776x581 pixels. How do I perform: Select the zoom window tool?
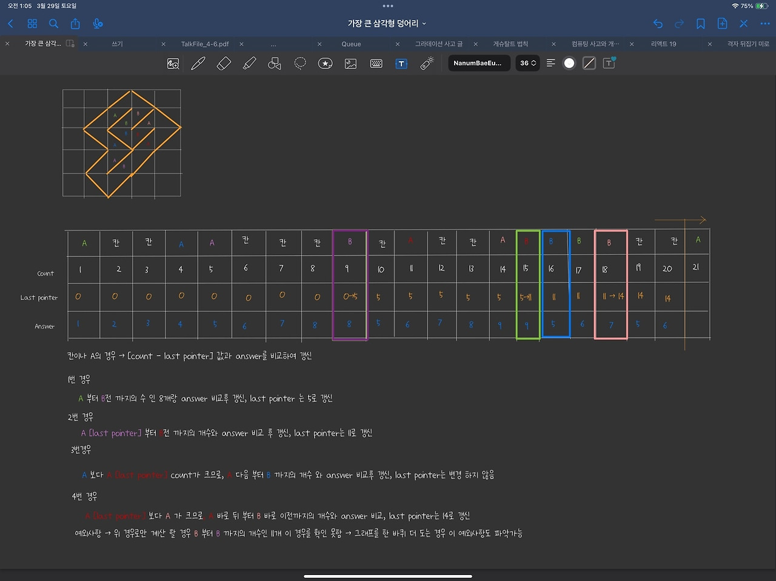coord(173,63)
